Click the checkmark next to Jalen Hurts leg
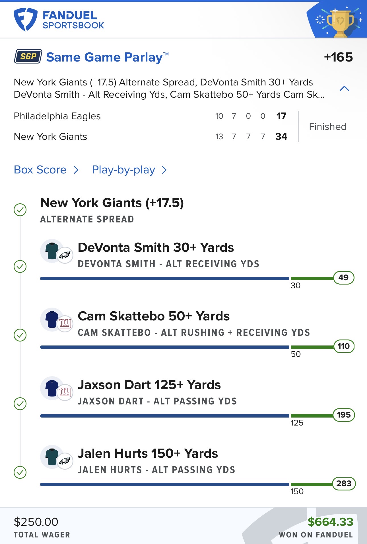 [x=20, y=472]
